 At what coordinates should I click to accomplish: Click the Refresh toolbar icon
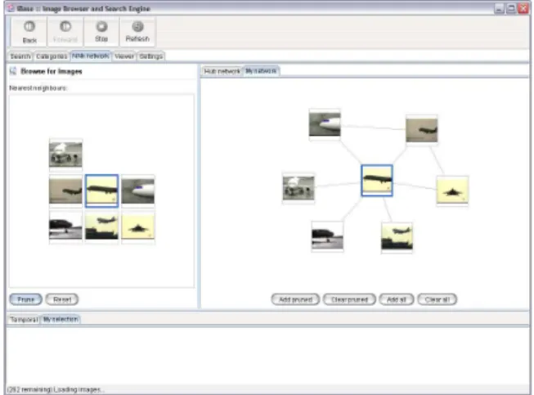[x=137, y=26]
